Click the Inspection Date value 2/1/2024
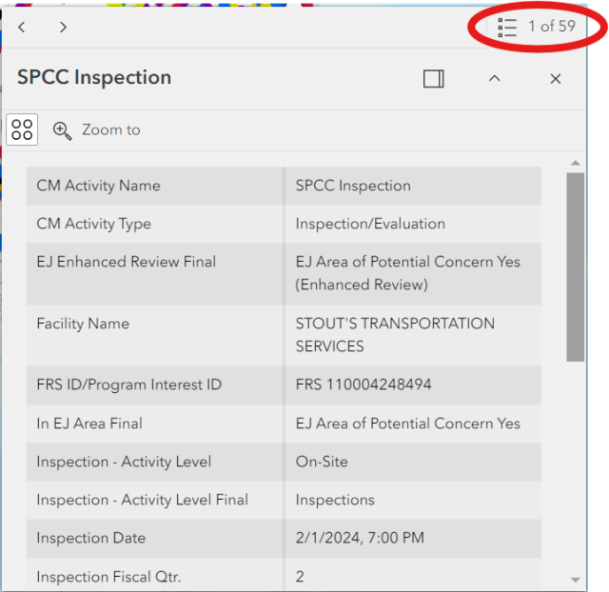 (x=360, y=538)
